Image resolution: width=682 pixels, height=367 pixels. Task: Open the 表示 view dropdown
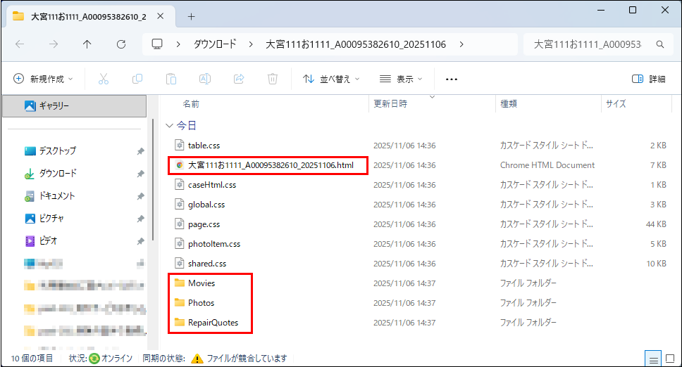tap(400, 79)
